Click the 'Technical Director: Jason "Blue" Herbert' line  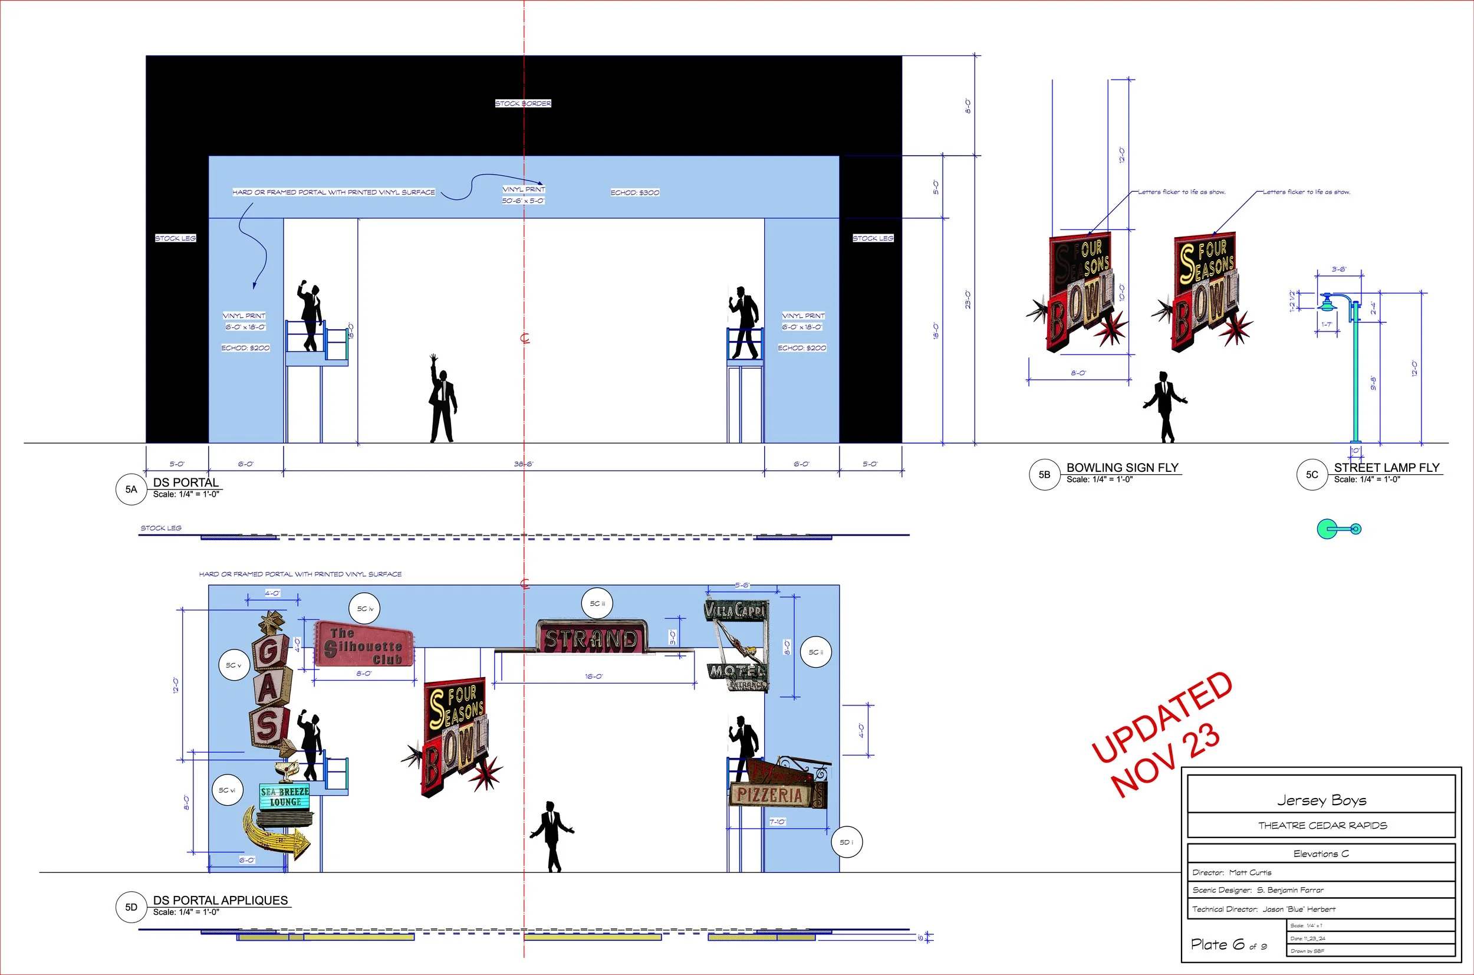pyautogui.click(x=1264, y=909)
